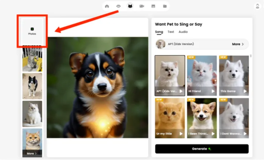Image resolution: width=264 pixels, height=160 pixels.
Task: Open the lips icon tool in toolbar
Action: coord(118,6)
